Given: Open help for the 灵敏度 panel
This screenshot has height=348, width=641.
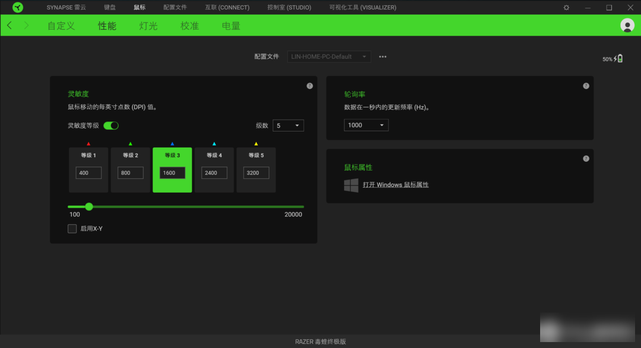Looking at the screenshot, I should tap(309, 86).
